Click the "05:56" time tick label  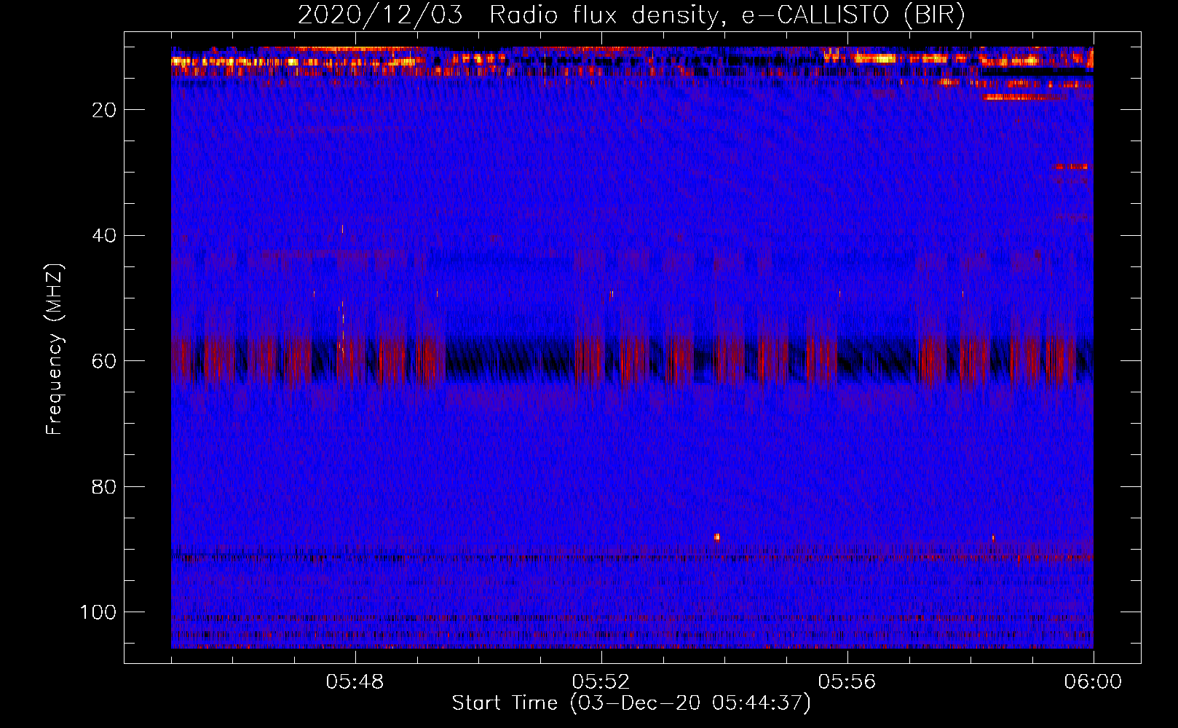[847, 682]
